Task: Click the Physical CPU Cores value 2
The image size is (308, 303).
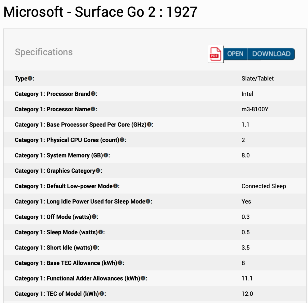Action: [243, 140]
